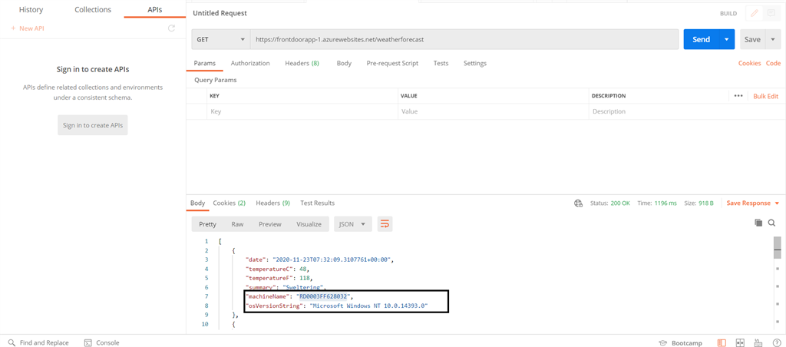Click the "Sweltering" summary value
Screen dimensions: 786x347
coord(303,287)
